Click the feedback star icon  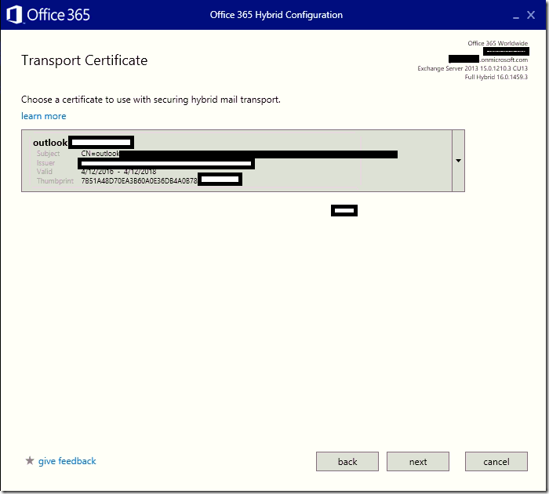[x=30, y=460]
